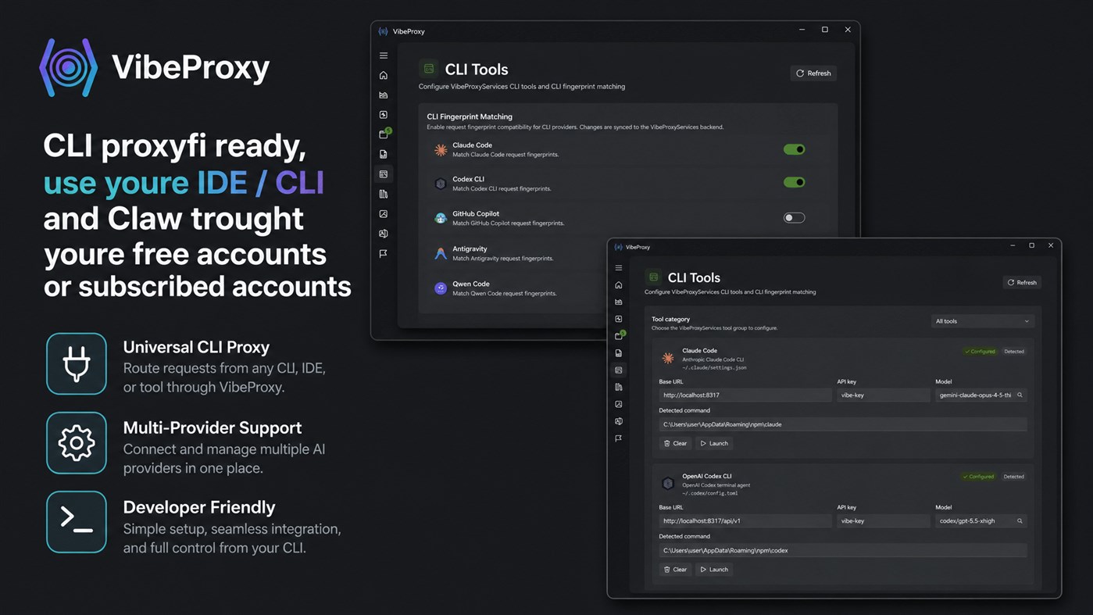Open the chart icon page in back window sidebar
The width and height of the screenshot is (1093, 615).
[384, 95]
